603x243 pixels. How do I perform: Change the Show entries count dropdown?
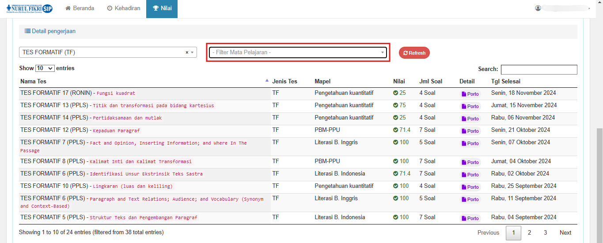pyautogui.click(x=45, y=68)
